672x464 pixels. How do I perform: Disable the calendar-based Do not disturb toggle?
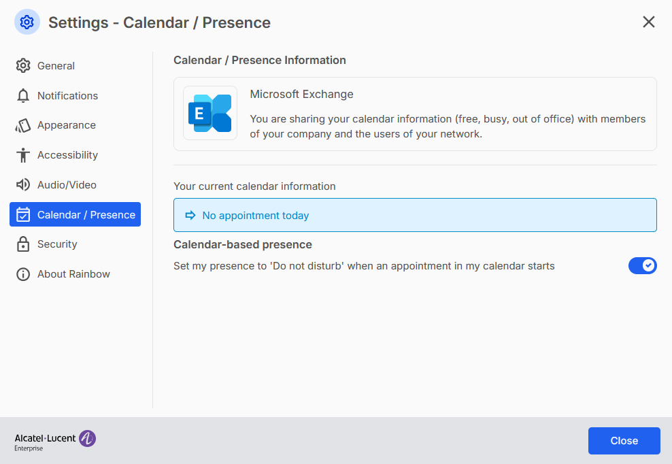tap(642, 266)
